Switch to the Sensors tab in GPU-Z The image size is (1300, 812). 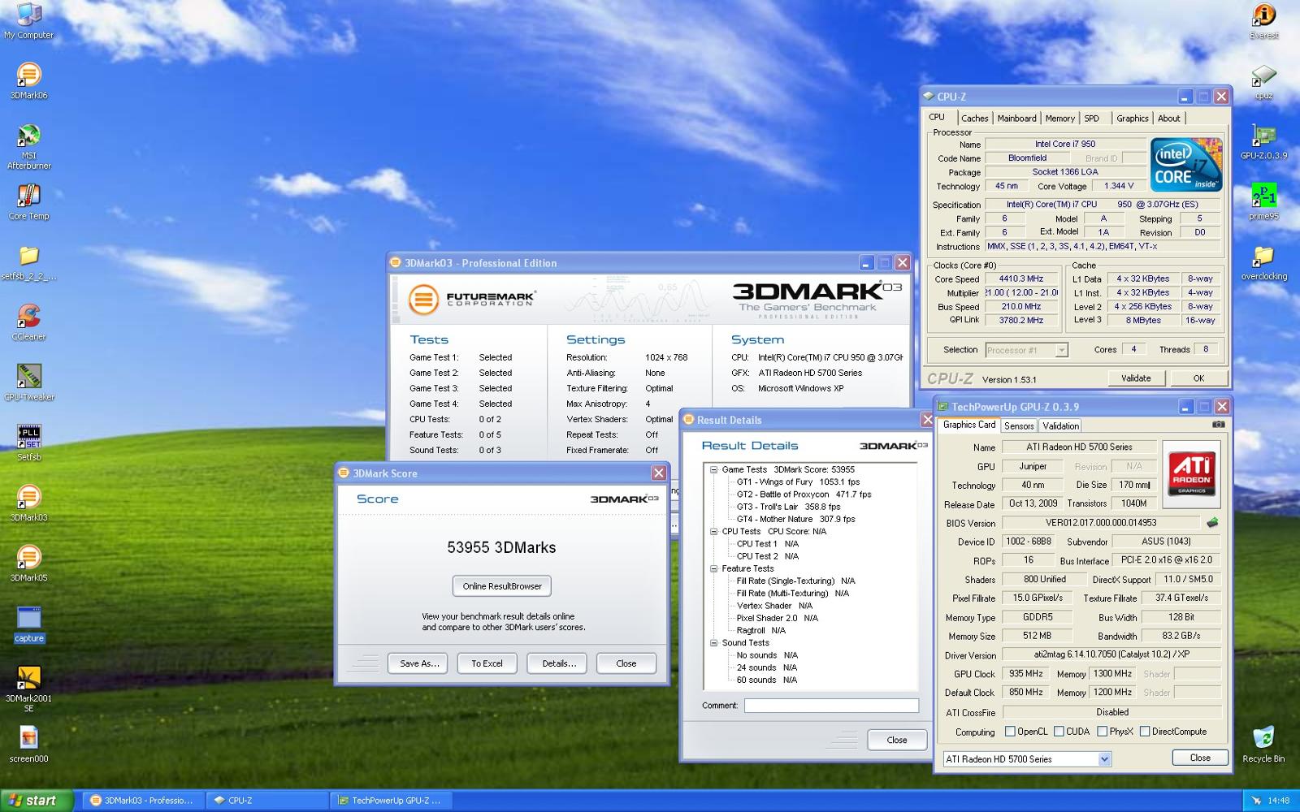tap(1019, 426)
